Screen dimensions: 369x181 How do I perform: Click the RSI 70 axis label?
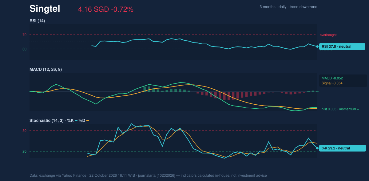pos(24,35)
